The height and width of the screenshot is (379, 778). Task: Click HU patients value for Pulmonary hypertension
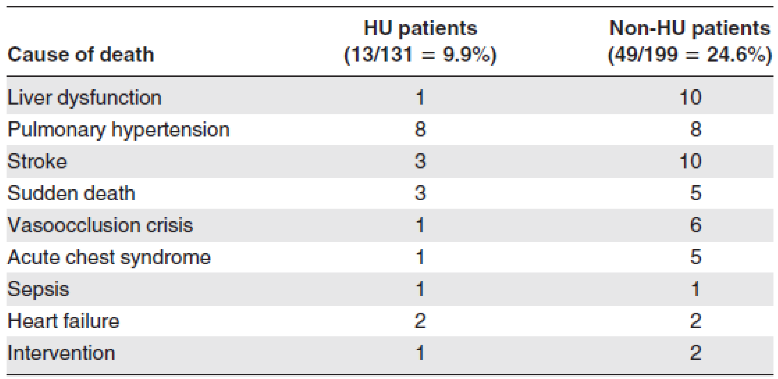click(x=420, y=130)
